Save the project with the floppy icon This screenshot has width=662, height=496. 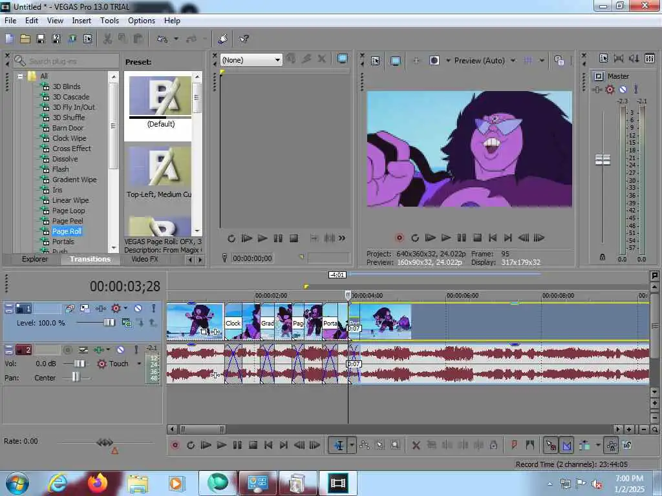(41, 39)
